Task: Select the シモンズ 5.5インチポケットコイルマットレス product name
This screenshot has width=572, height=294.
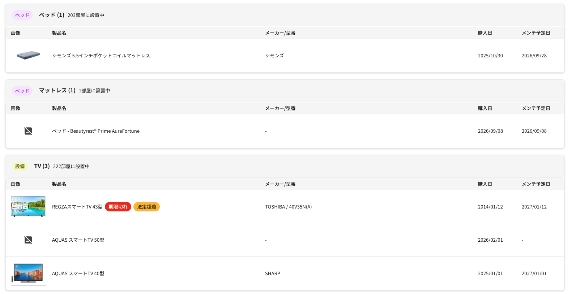Action: (101, 56)
